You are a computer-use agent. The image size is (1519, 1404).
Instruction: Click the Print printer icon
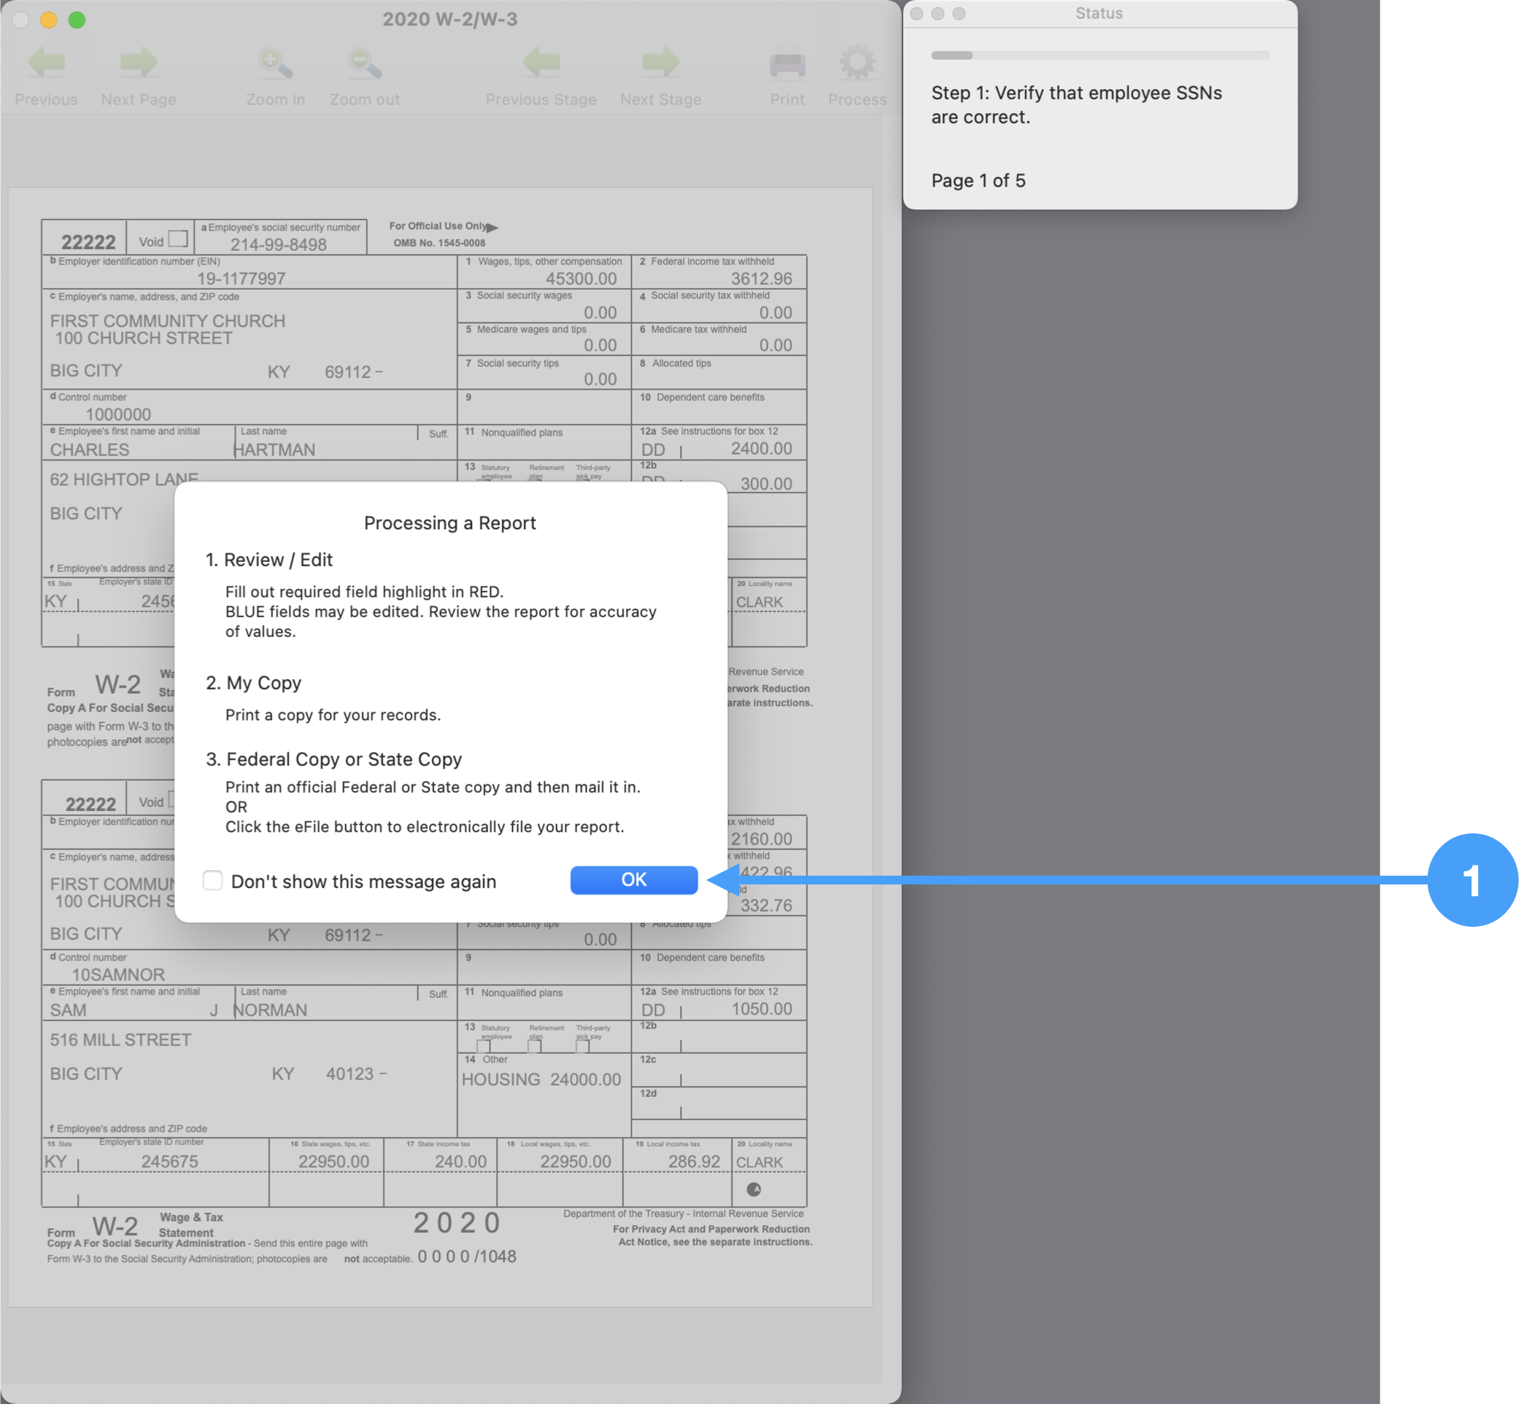pyautogui.click(x=786, y=63)
